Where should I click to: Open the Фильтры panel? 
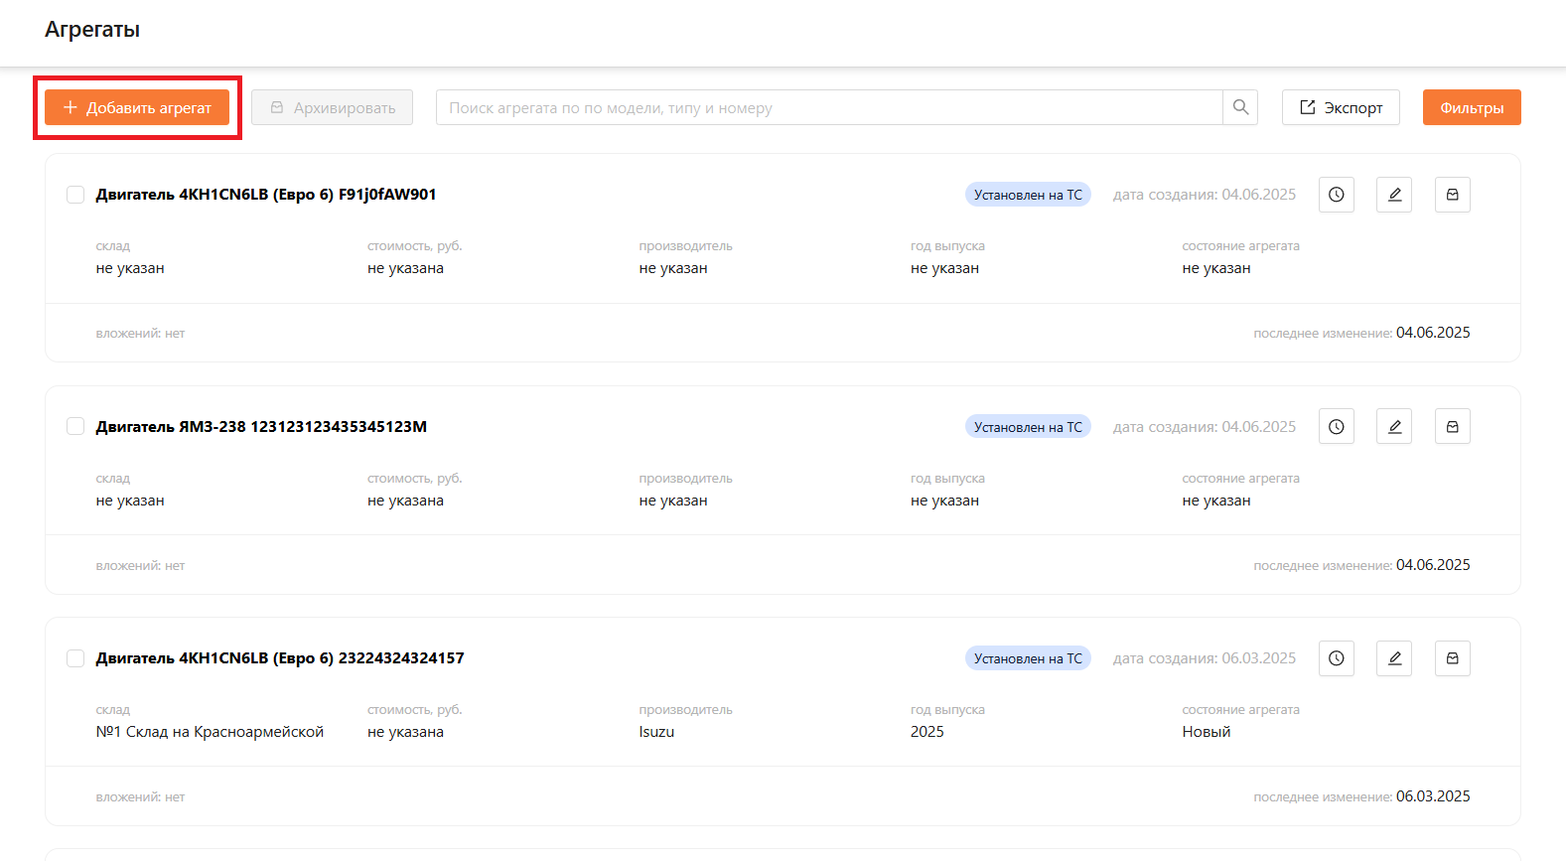pos(1471,107)
